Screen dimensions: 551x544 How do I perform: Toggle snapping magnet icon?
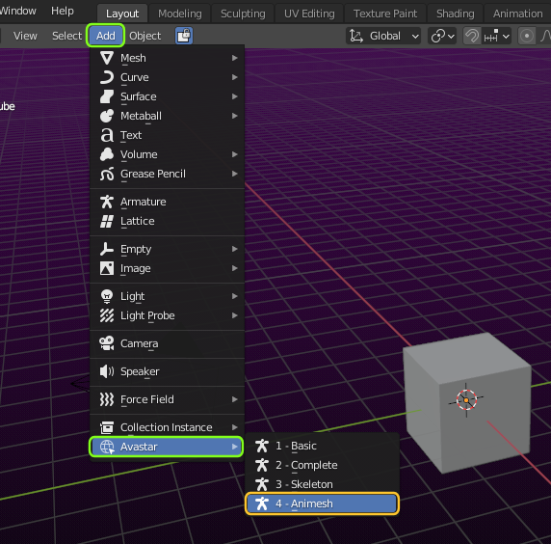tap(472, 36)
